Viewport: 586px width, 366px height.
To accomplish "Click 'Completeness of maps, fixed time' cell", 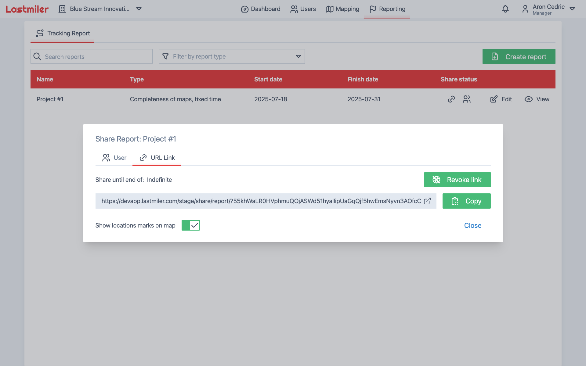I will click(175, 99).
